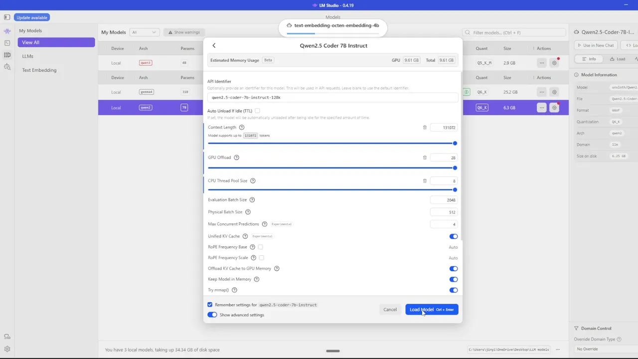Click the Load Model button
638x359 pixels.
[432, 310]
